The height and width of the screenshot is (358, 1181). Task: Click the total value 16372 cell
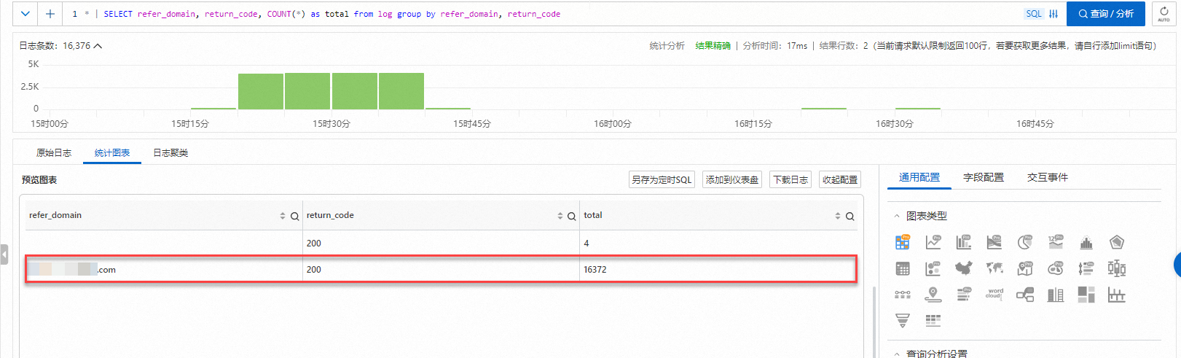[718, 270]
